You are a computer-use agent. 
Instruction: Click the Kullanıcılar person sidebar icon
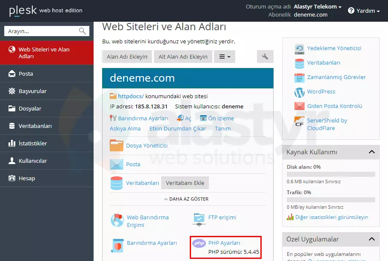(11, 161)
